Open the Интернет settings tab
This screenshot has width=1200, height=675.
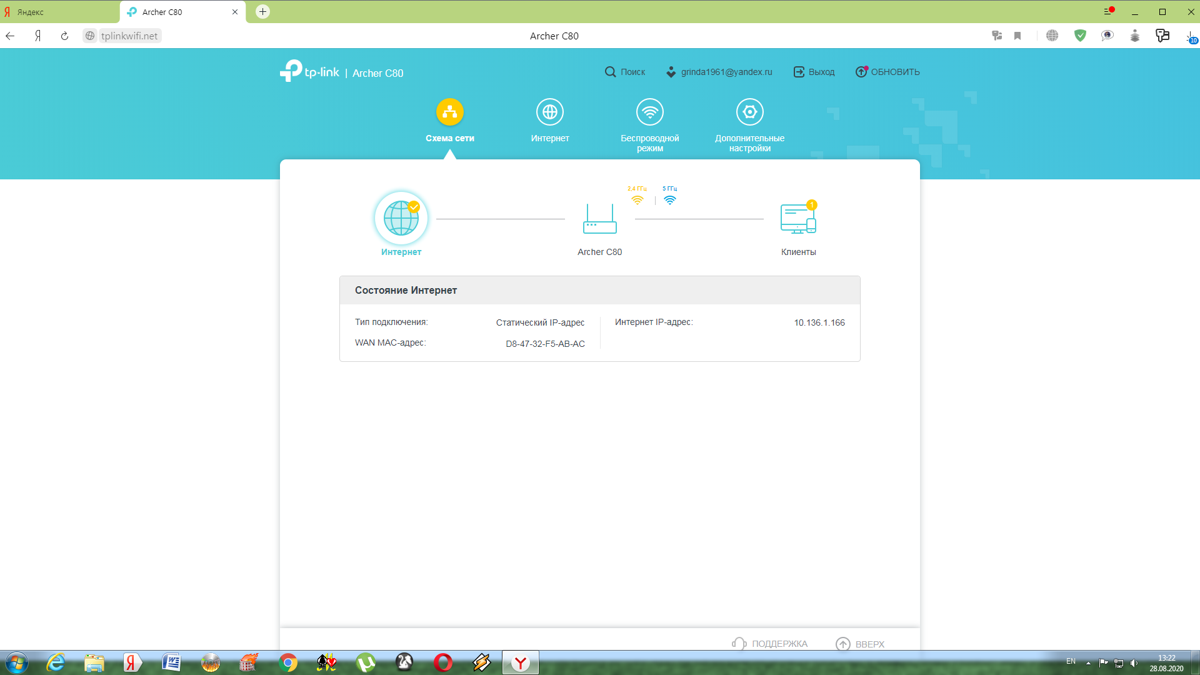coord(550,121)
